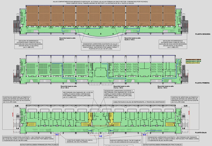Click the 'Recorrido hasta la calle: 56,0 m' note
Screen dimensions: 212x146
[62, 39]
